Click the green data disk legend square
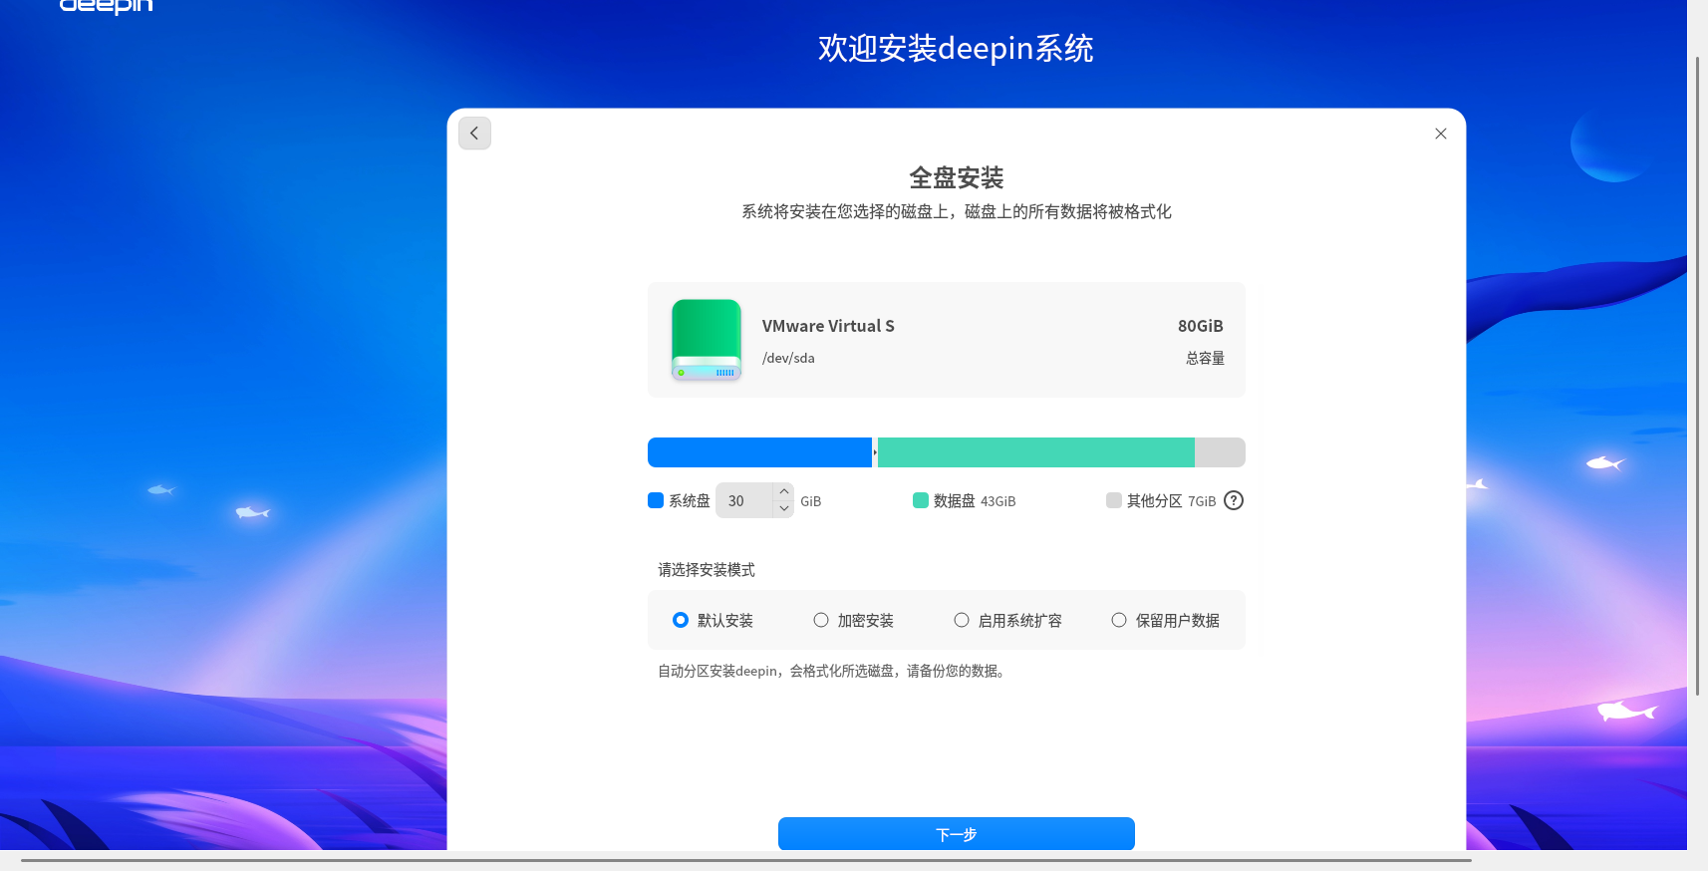This screenshot has height=871, width=1708. click(x=920, y=500)
